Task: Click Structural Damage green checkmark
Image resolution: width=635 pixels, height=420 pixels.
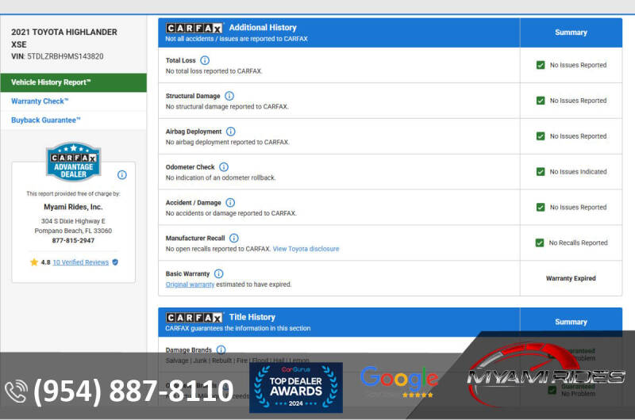Action: tap(541, 101)
